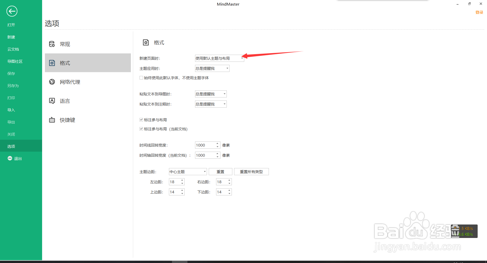Switch to the 快捷键 options tab
Screen dimensions: 487x263
coord(88,120)
